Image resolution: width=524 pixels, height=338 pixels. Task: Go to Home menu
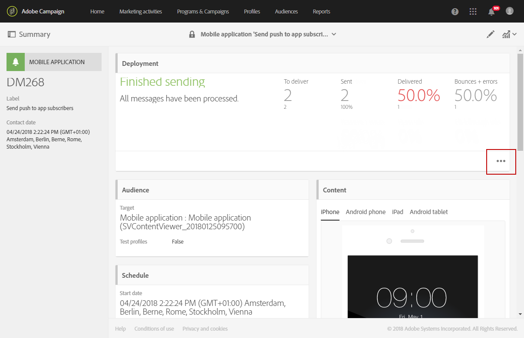[x=97, y=11]
